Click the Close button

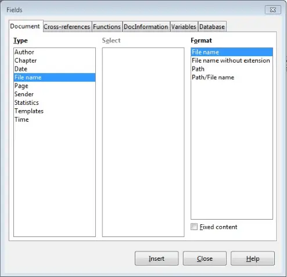point(205,258)
